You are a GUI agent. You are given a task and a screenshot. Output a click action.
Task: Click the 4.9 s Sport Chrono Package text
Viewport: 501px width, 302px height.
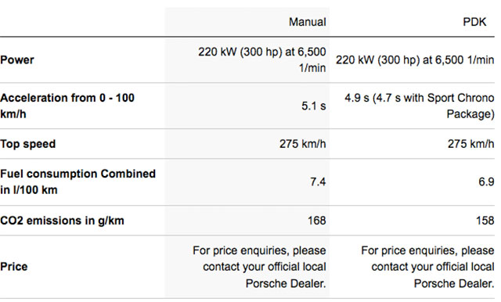tap(420, 106)
